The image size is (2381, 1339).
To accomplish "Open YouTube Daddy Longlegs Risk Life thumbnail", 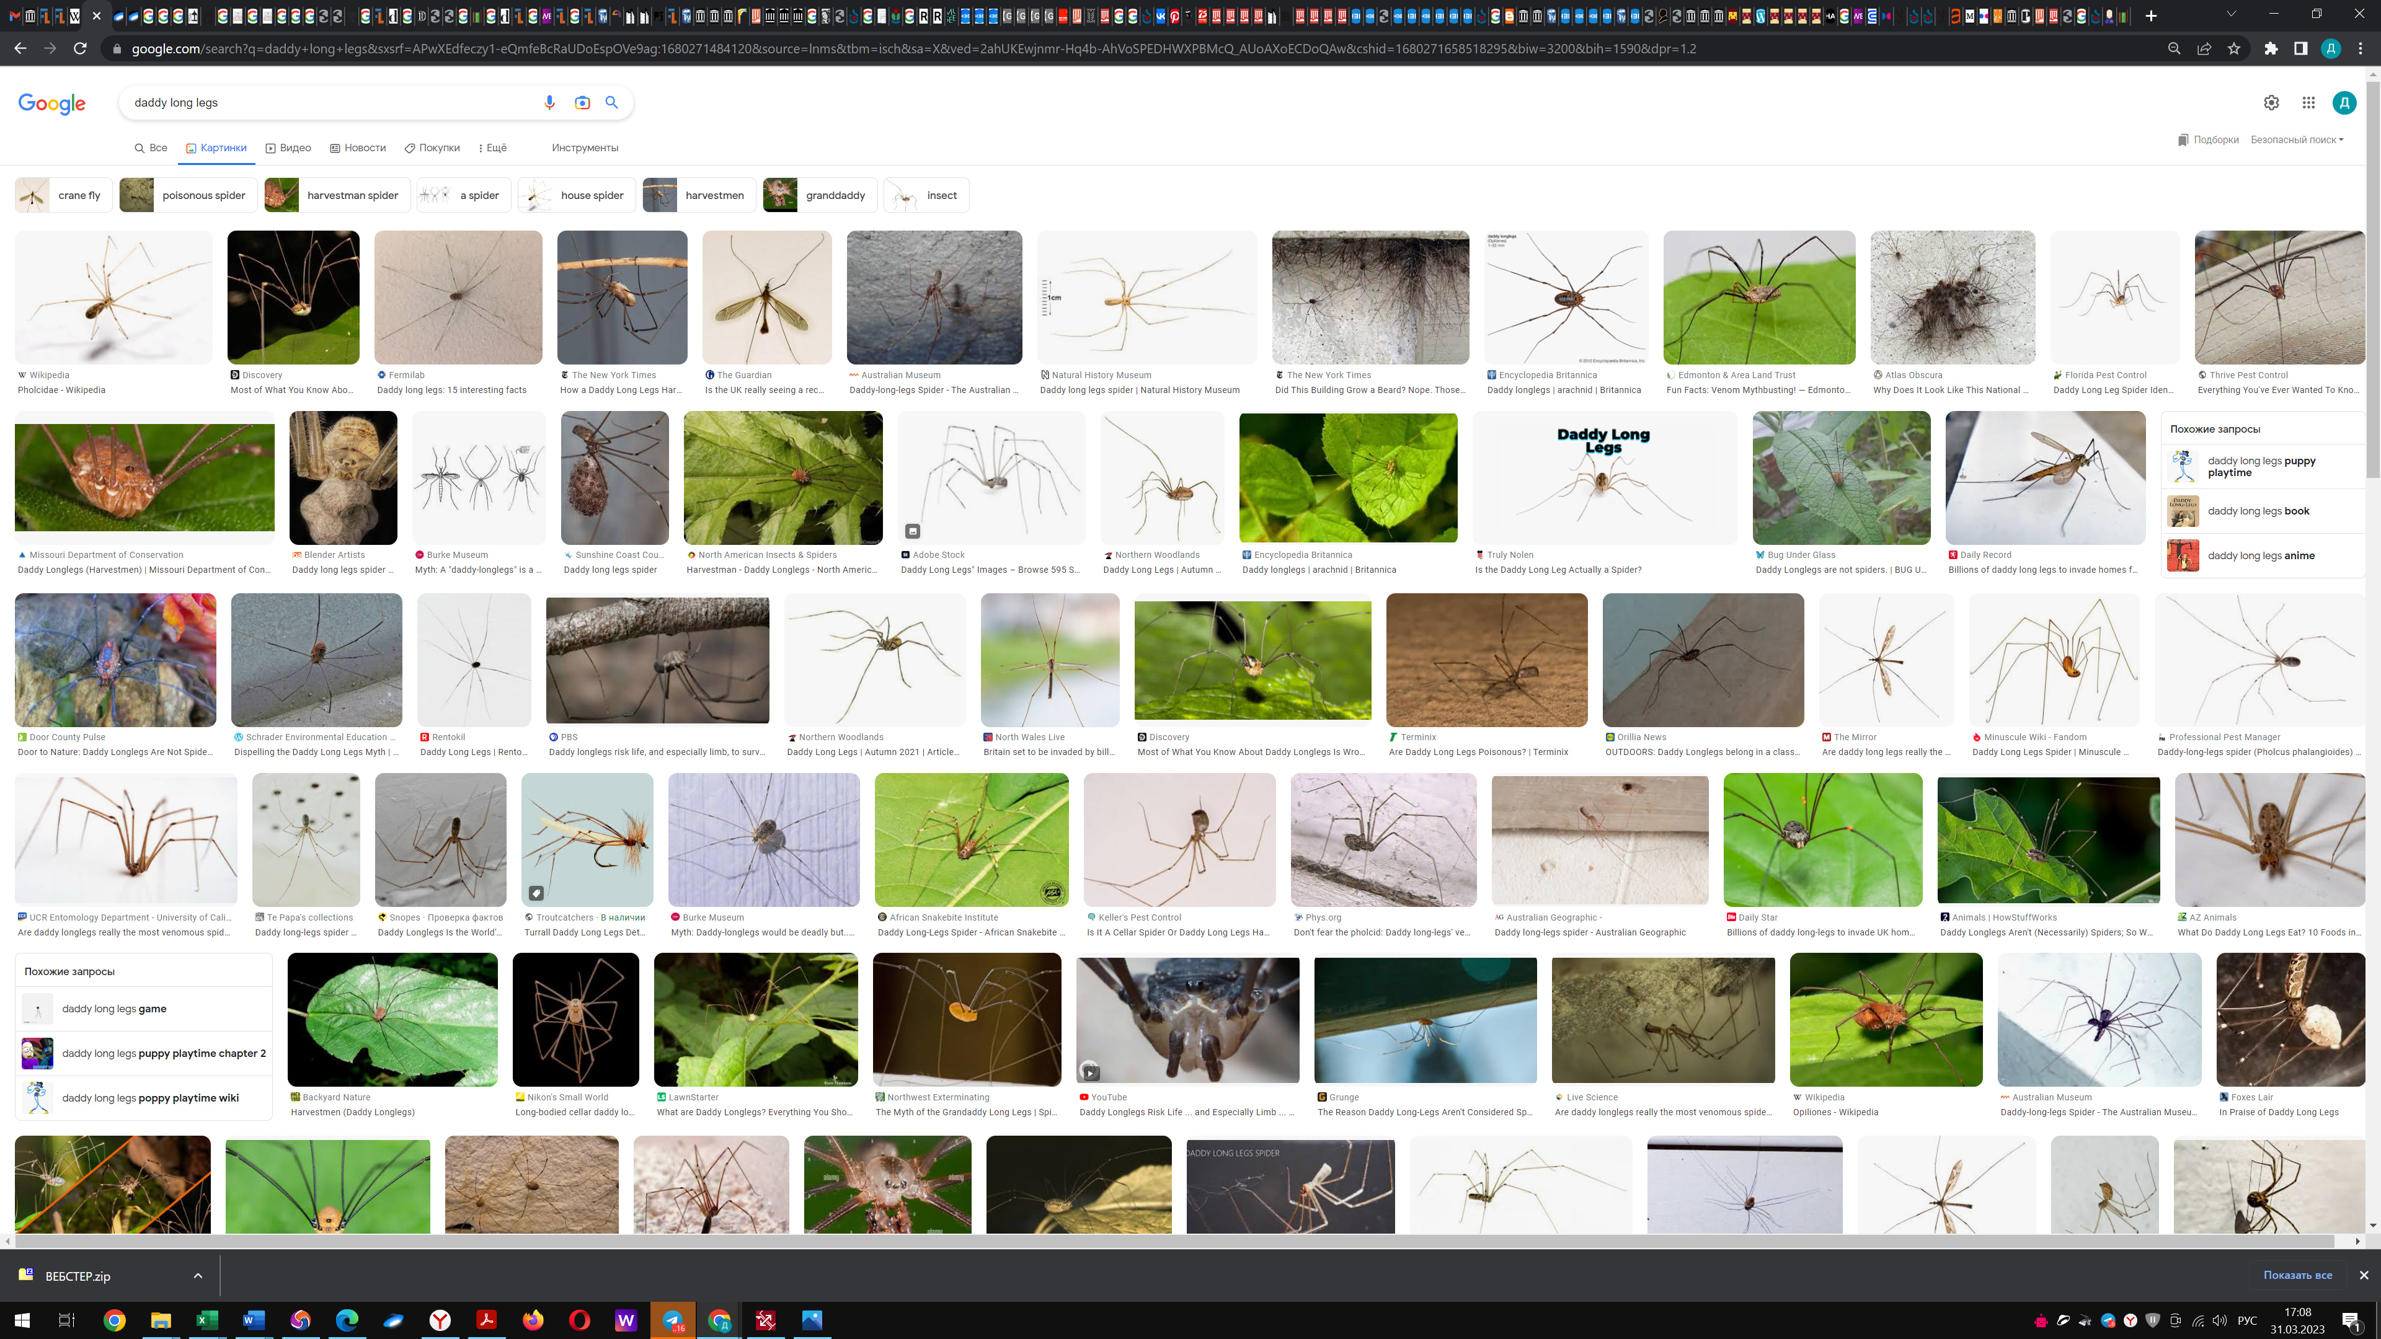I will (x=1188, y=1019).
